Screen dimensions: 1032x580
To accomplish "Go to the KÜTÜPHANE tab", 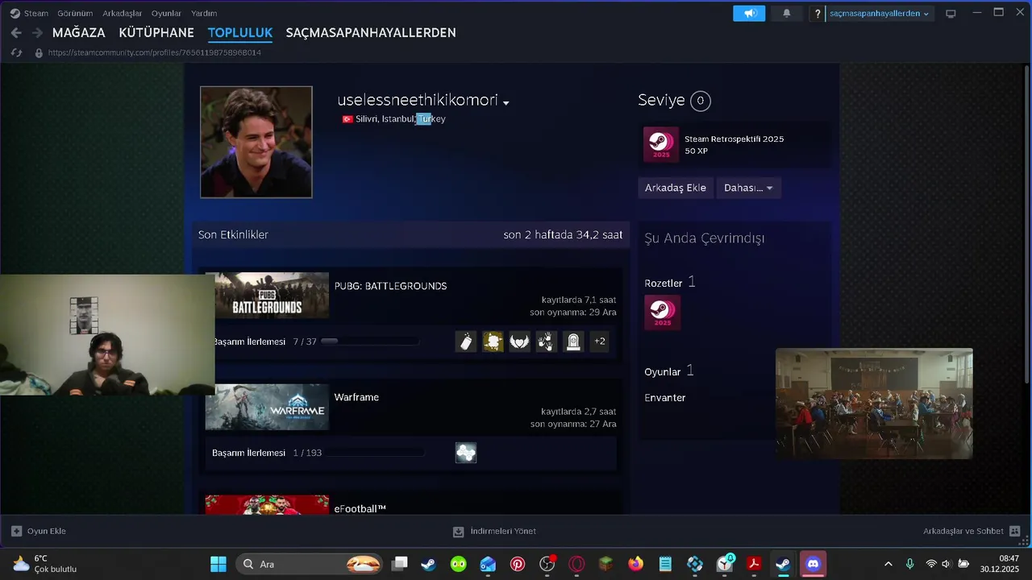I will [x=156, y=33].
